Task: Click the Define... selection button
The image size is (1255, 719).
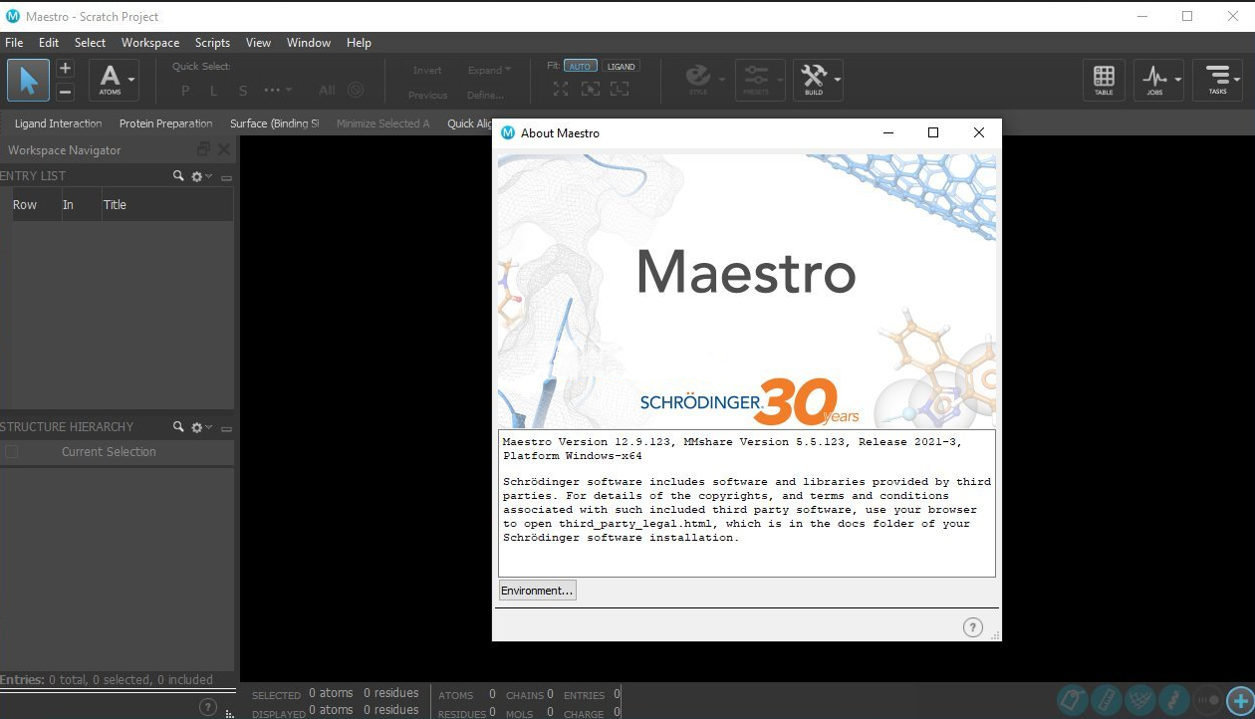Action: 485,96
